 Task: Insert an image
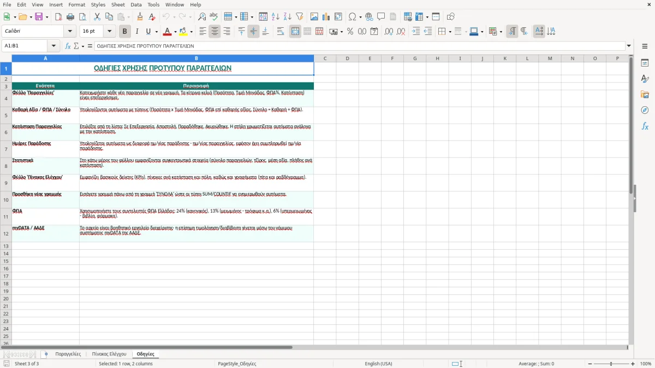pos(314,17)
